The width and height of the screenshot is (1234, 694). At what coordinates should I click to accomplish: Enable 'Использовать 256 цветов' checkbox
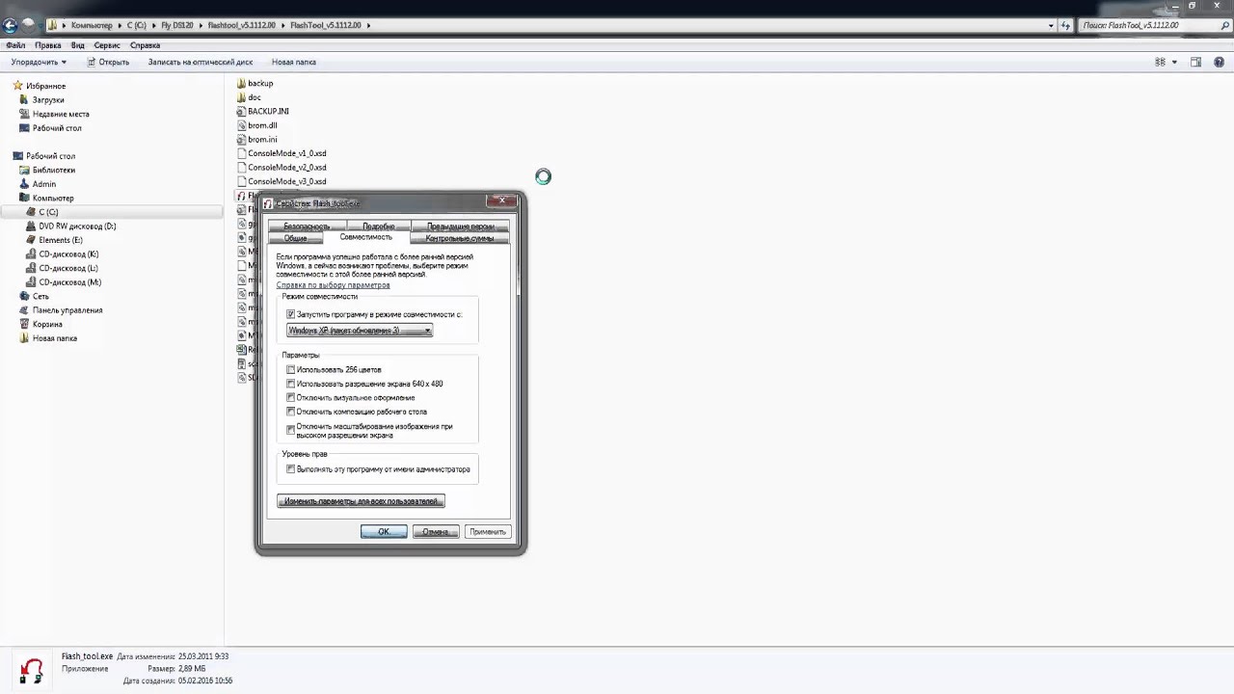point(290,369)
